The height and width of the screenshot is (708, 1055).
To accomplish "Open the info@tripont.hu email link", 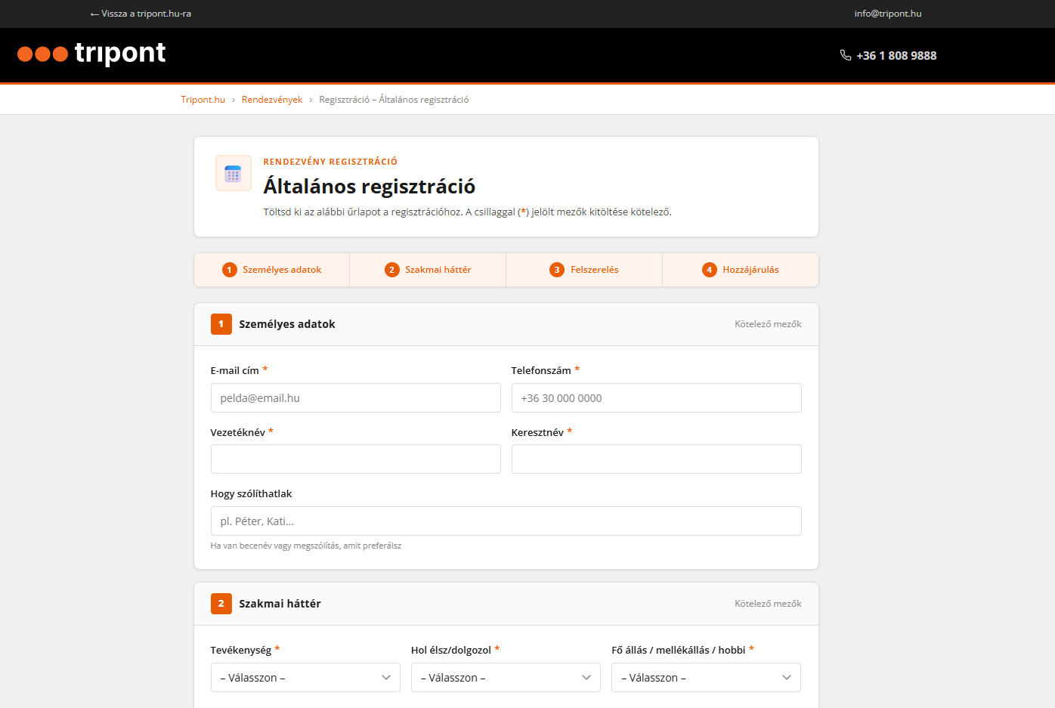I will click(x=887, y=14).
